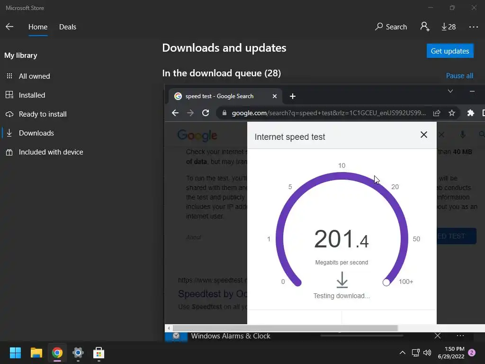The image size is (485, 364).
Task: Open a new Chrome tab
Action: click(x=292, y=96)
